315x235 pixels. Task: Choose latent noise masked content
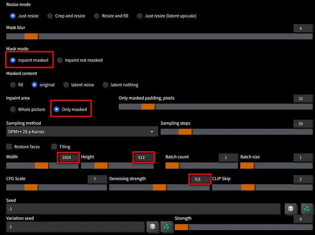pyautogui.click(x=79, y=85)
